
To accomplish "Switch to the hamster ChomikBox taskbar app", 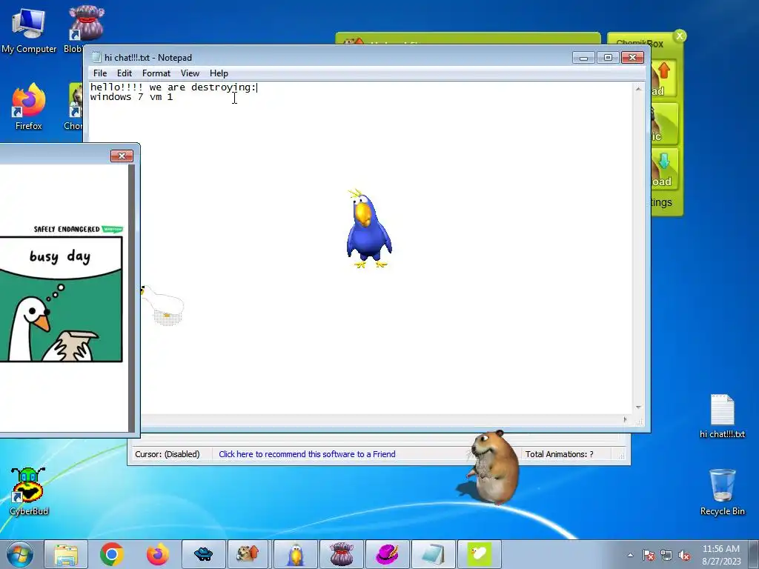I will [249, 554].
